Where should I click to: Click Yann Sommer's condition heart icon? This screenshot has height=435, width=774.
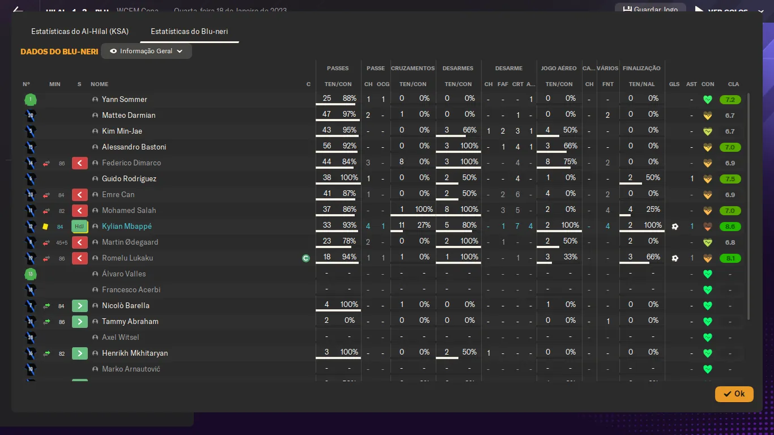click(707, 100)
